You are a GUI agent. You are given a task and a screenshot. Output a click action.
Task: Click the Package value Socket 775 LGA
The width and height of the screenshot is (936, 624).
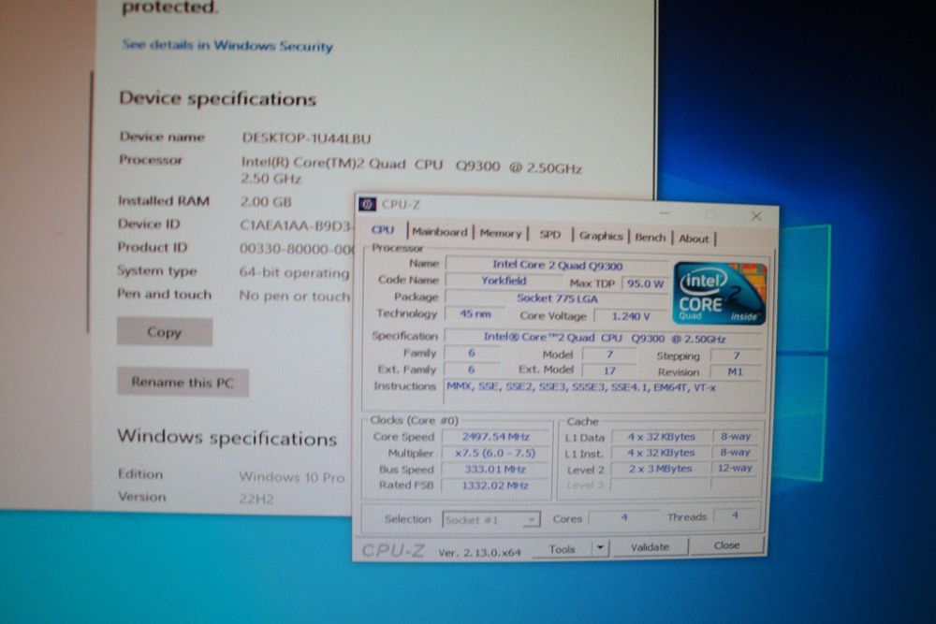pos(557,298)
